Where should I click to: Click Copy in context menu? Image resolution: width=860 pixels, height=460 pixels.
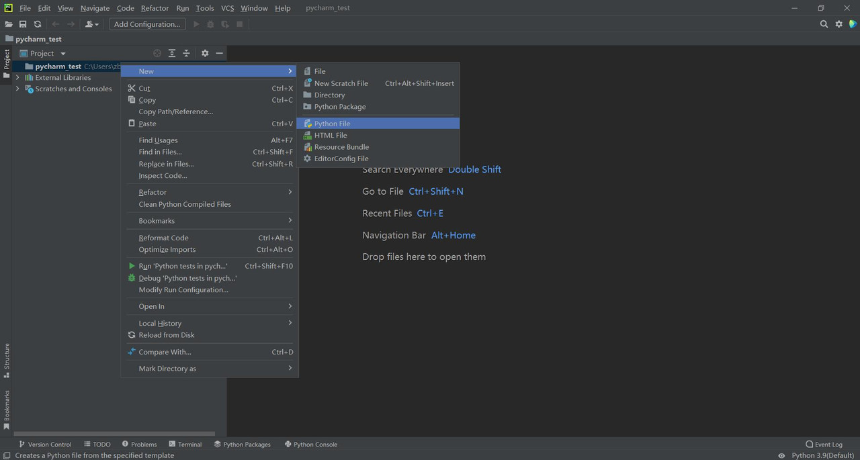[x=210, y=100]
